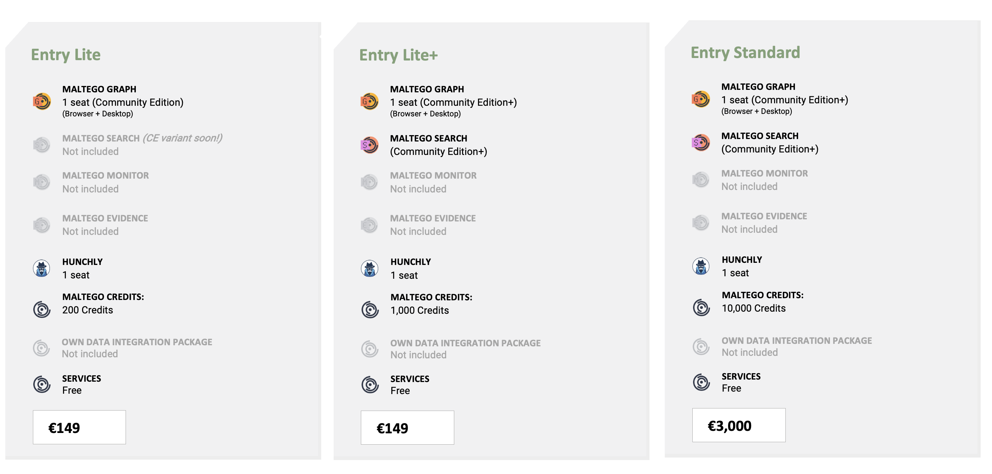Click the Own Data Integration icon in Entry Lite+

370,349
